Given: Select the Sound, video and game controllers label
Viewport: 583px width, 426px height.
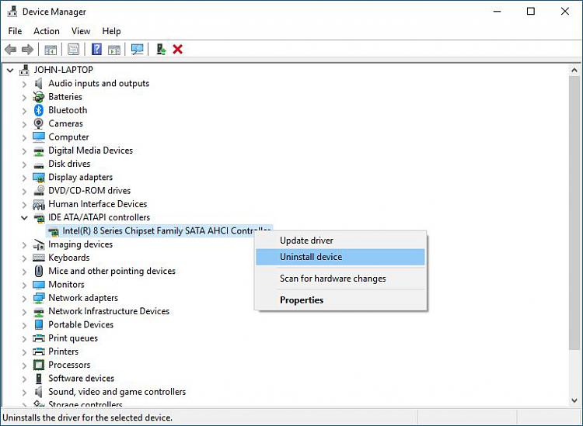Looking at the screenshot, I should click(x=117, y=392).
